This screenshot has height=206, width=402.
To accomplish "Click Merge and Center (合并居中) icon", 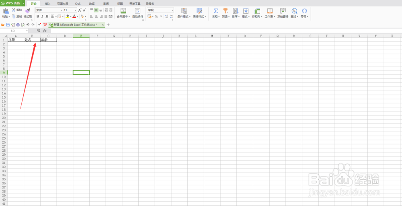I will click(123, 11).
